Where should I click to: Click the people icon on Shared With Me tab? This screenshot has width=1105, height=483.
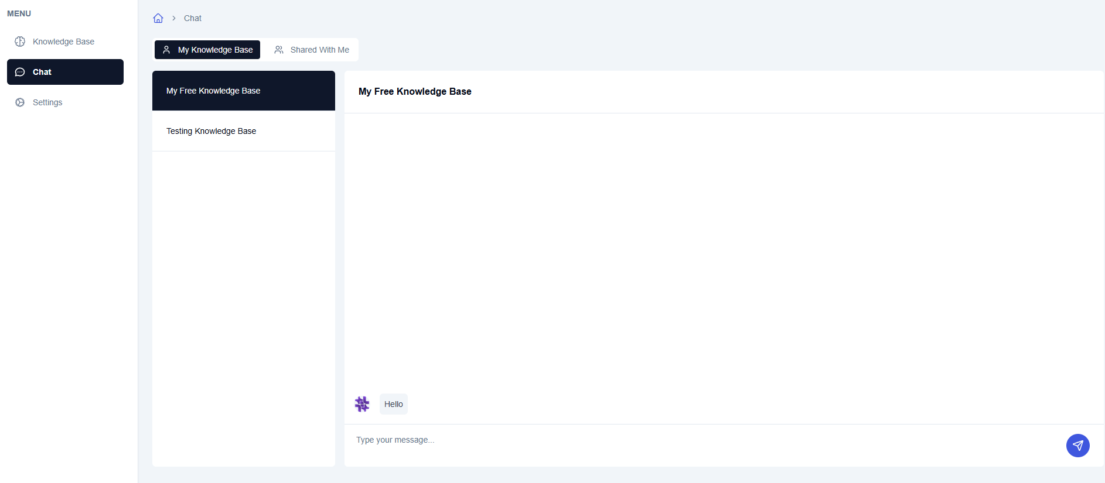pos(279,50)
